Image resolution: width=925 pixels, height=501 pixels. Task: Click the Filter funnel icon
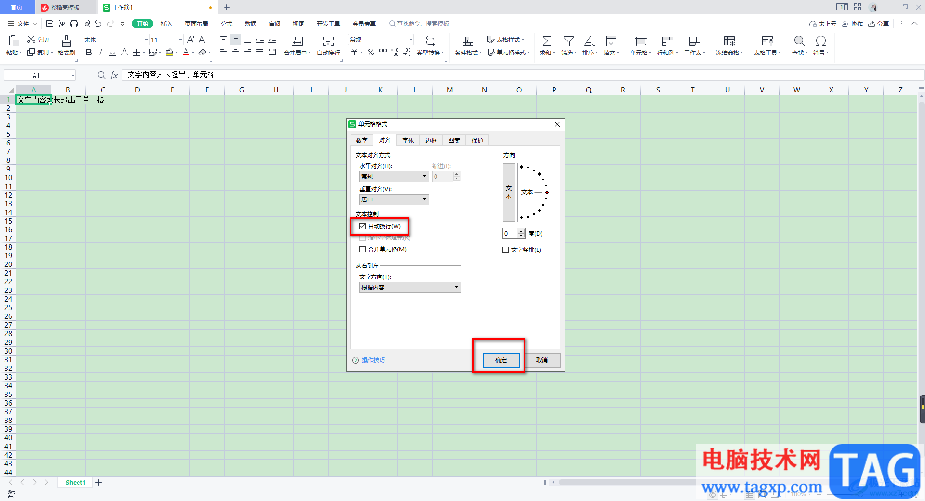tap(568, 41)
